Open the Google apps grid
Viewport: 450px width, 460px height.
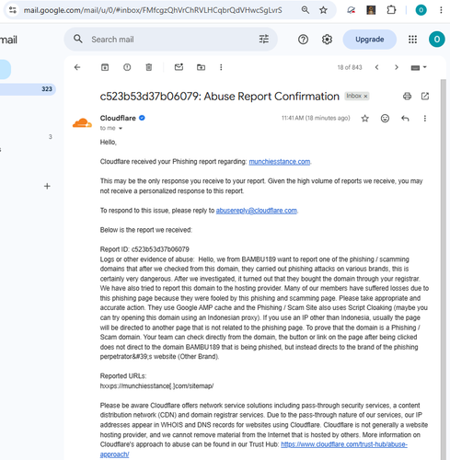[x=412, y=40]
